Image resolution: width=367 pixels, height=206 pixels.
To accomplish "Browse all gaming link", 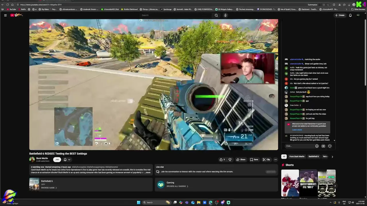I will pyautogui.click(x=177, y=186).
